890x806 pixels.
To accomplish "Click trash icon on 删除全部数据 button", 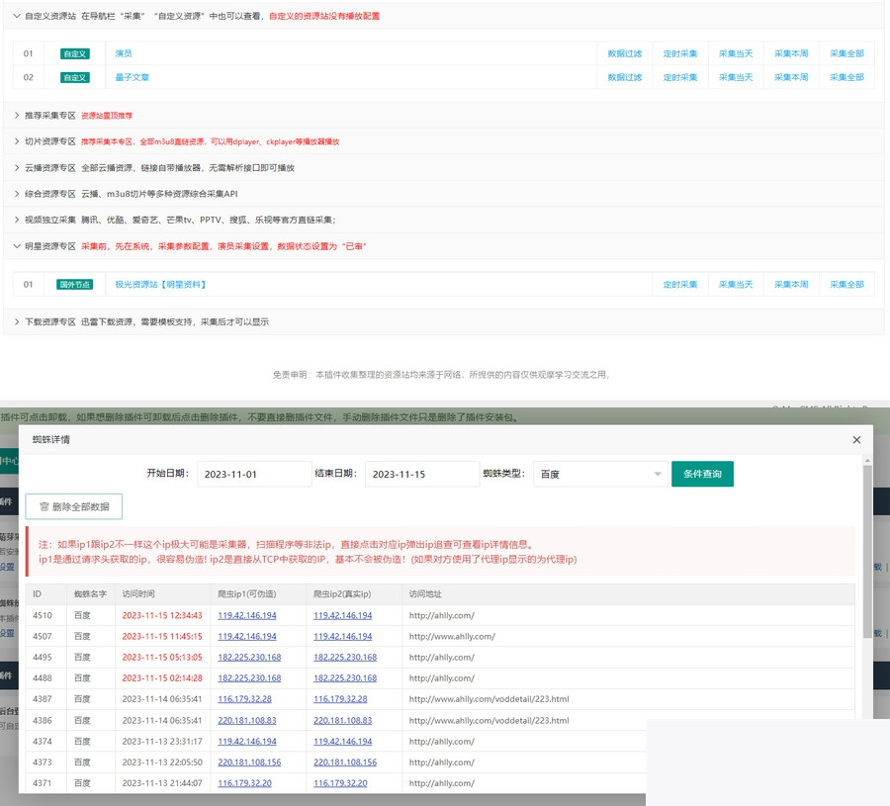I will [x=44, y=506].
